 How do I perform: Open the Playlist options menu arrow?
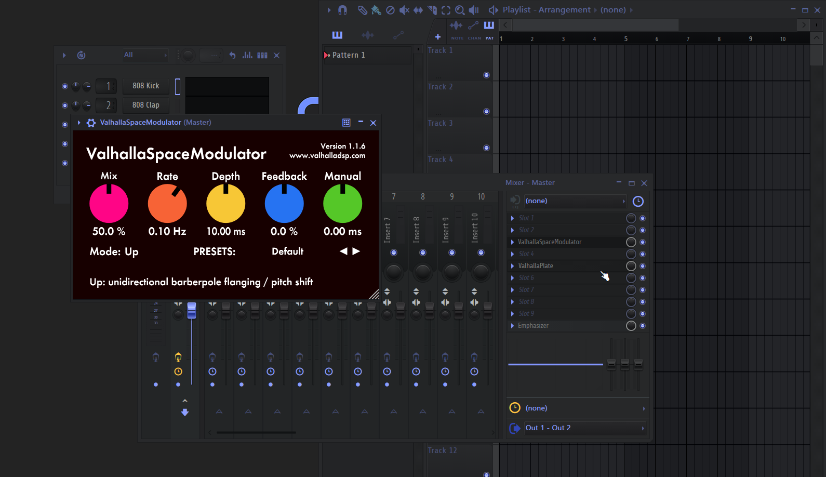click(329, 10)
